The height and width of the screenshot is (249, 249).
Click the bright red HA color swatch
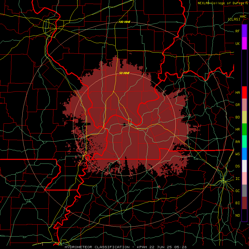[244, 92]
